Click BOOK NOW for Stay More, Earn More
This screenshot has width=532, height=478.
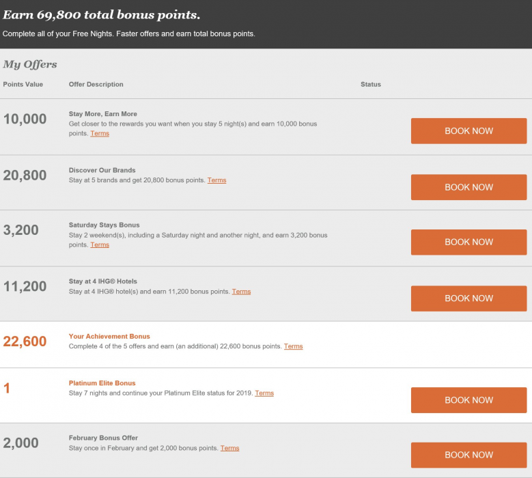[468, 130]
